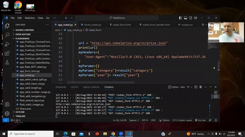Split the terminal panel
245x137 pixels.
(196, 87)
